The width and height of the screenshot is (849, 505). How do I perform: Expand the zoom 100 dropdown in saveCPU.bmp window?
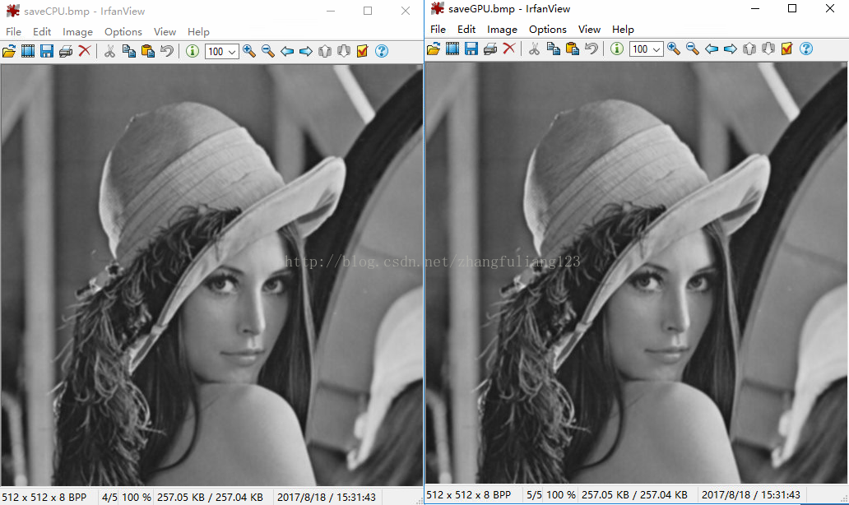coord(231,51)
